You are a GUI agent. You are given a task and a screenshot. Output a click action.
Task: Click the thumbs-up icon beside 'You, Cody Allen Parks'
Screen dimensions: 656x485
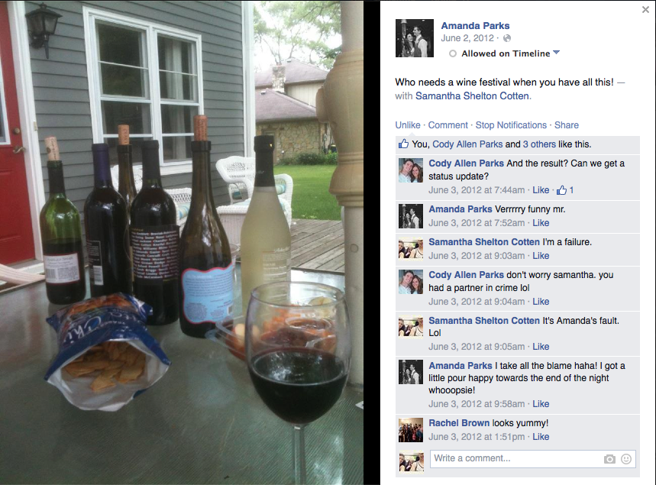coord(403,144)
